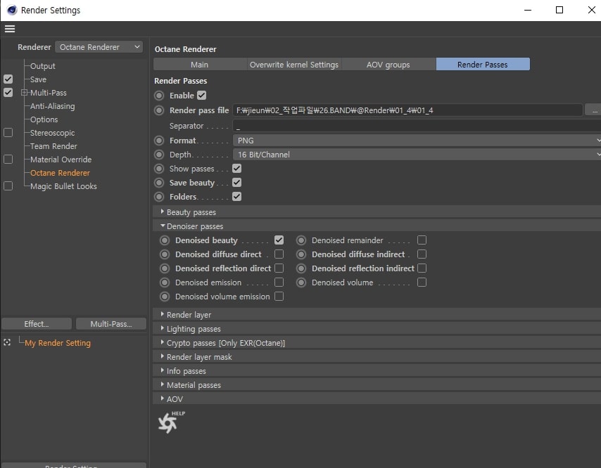Viewport: 601px width, 468px height.
Task: Click the Separator input field
Action: point(417,126)
